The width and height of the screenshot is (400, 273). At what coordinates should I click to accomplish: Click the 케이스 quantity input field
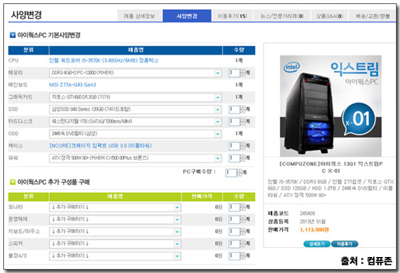(x=234, y=146)
